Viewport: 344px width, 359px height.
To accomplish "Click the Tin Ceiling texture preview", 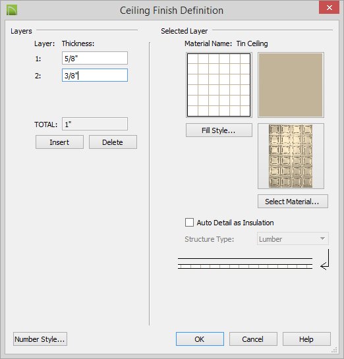I will [x=291, y=156].
